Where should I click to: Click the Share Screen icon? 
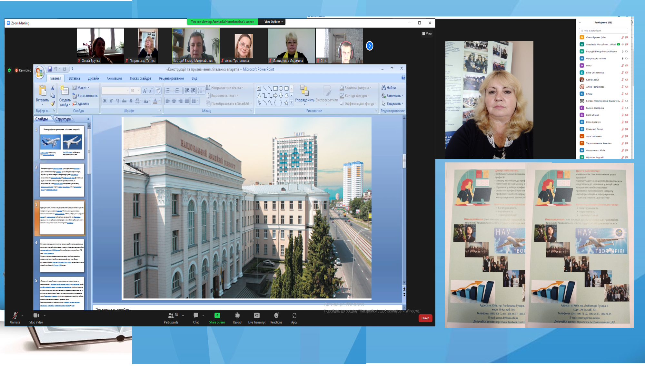[217, 315]
